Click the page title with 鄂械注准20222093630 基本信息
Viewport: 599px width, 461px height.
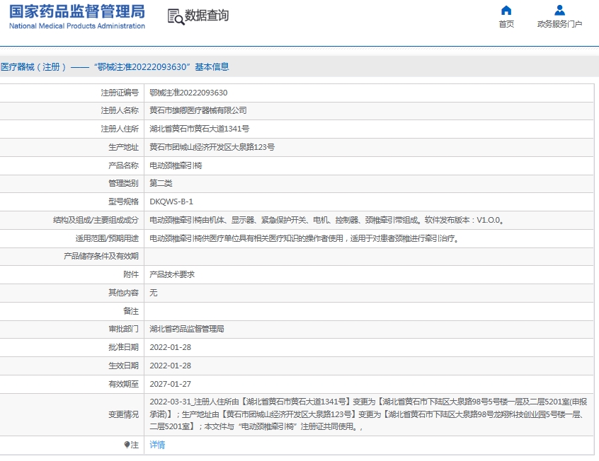coord(115,66)
